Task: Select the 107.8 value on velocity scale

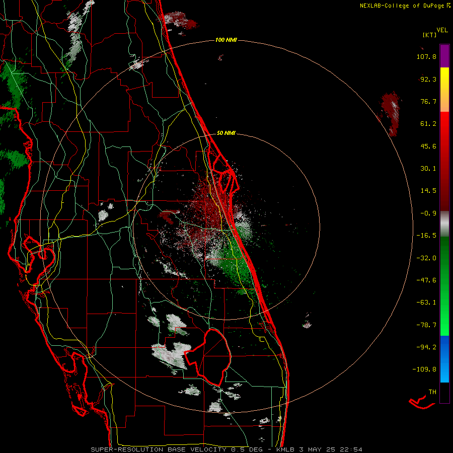Action: [x=426, y=56]
